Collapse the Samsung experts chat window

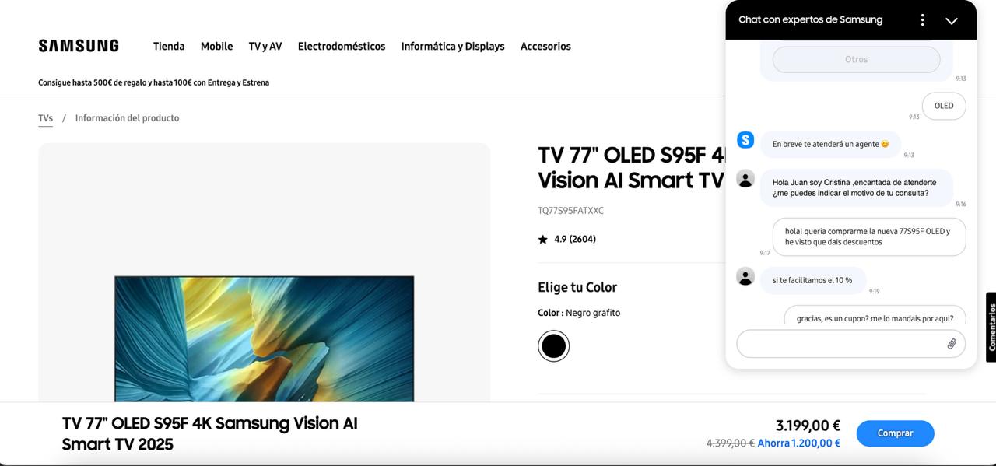coord(951,21)
